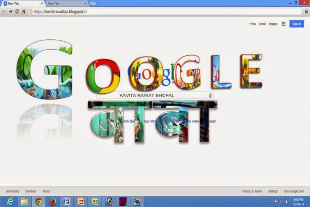Open the Google apps grid
Screen dimensions: 310x207
point(284,24)
